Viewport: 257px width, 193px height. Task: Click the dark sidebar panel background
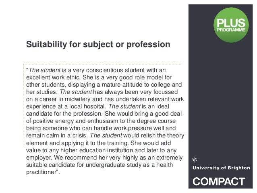[x=220, y=98]
